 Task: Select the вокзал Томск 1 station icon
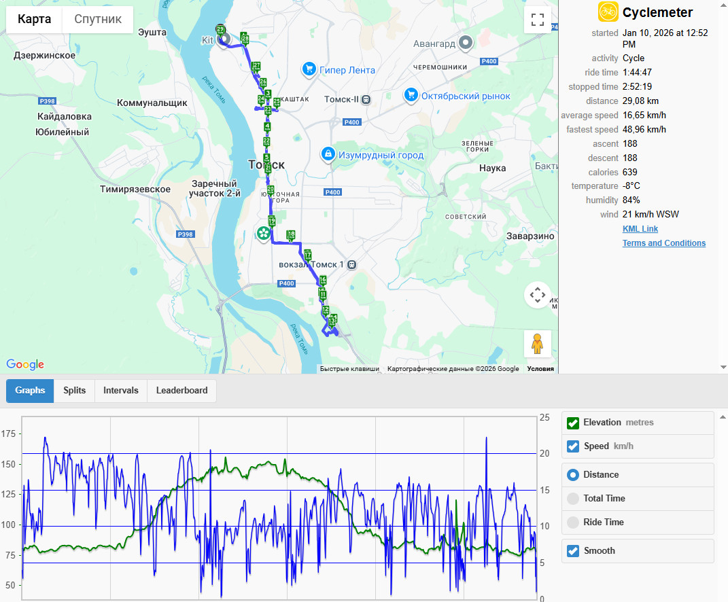coord(352,264)
